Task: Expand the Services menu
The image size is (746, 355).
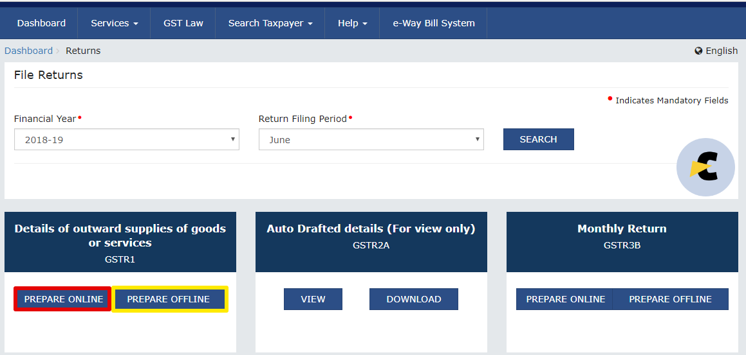Action: tap(114, 23)
